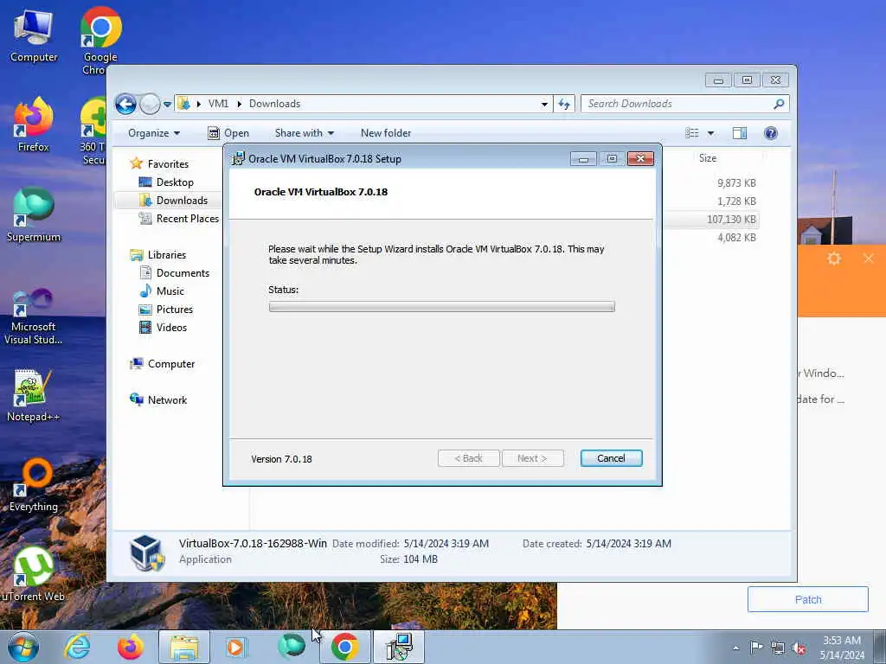
Task: Click the Downloads breadcrumb in address bar
Action: 274,104
